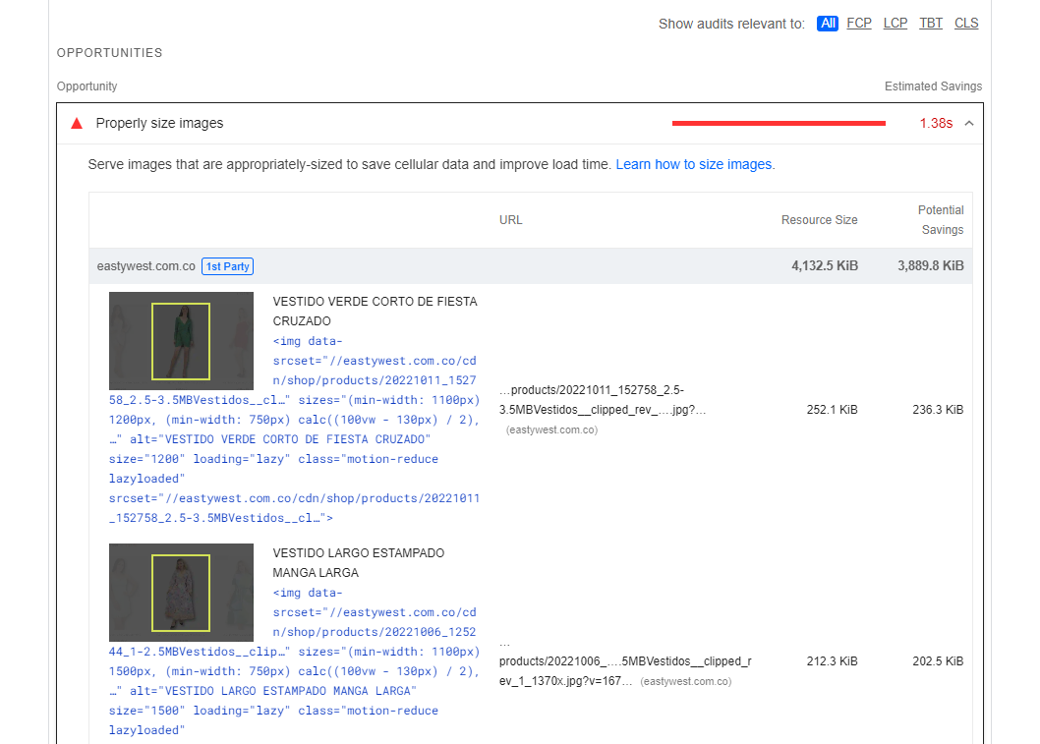The width and height of the screenshot is (1040, 744).
Task: Click the VESTIDO VERDE CORTO thumbnail
Action: [x=181, y=341]
